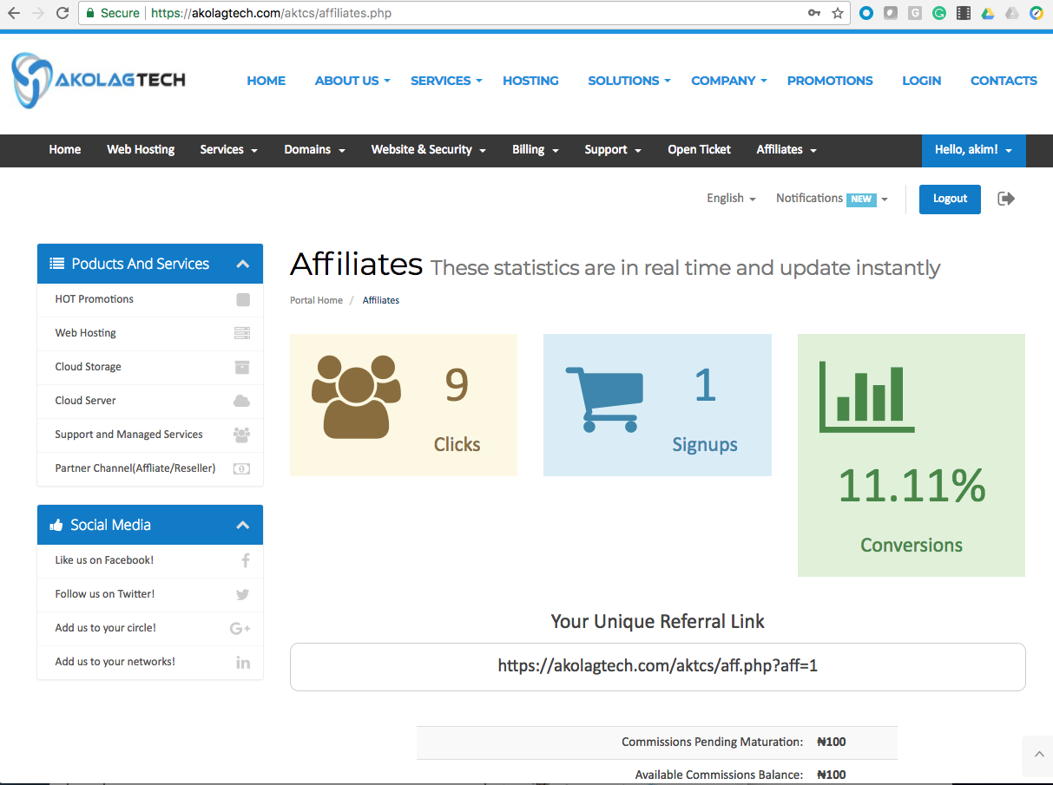
Task: Open CONTACTS in top navigation
Action: (1004, 81)
